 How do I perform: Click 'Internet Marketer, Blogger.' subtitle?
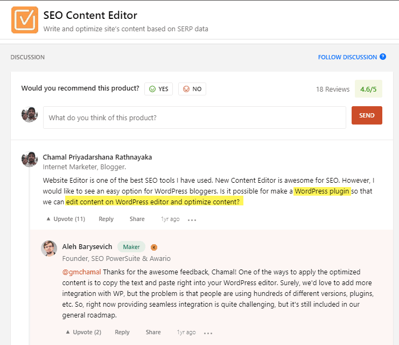pos(84,167)
